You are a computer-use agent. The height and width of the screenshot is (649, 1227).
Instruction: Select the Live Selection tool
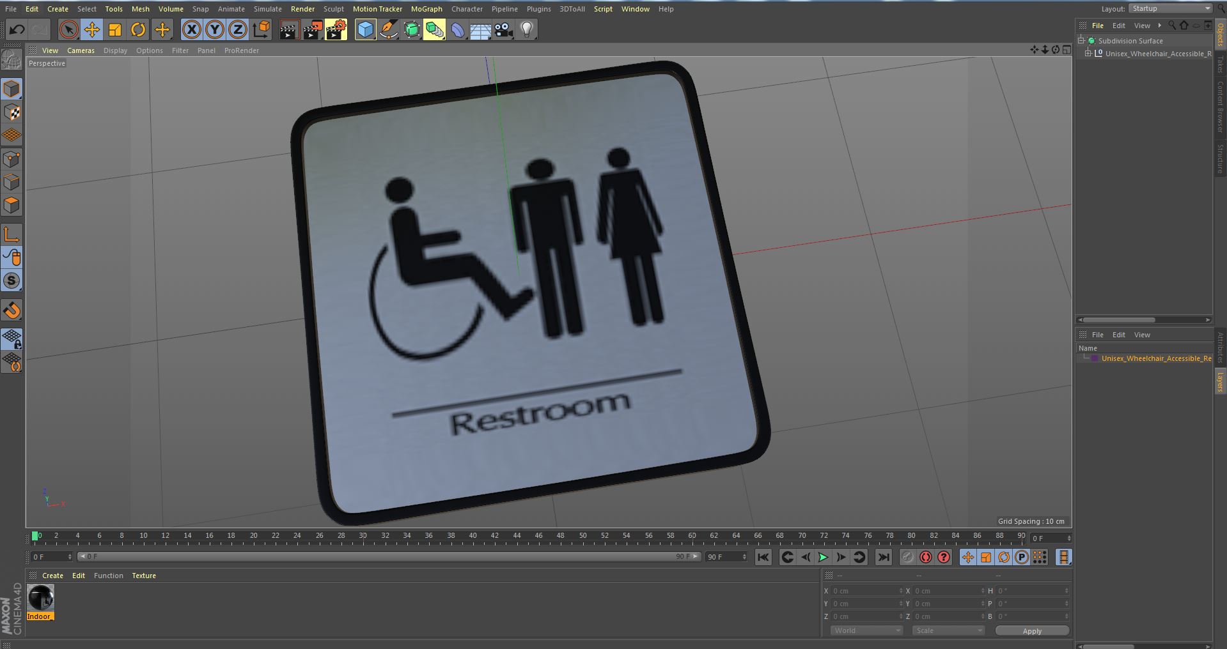(x=68, y=29)
